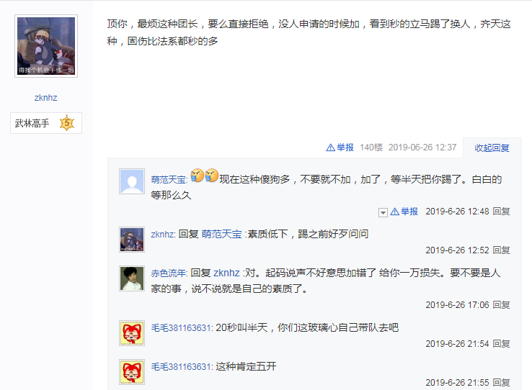Click the zknhz username link
The height and width of the screenshot is (390, 532).
(x=46, y=98)
